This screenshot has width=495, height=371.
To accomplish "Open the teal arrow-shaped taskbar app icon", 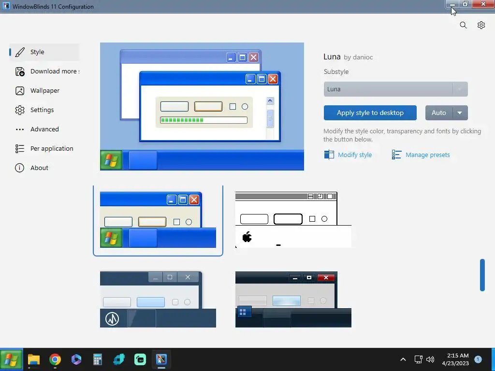I will 119,359.
